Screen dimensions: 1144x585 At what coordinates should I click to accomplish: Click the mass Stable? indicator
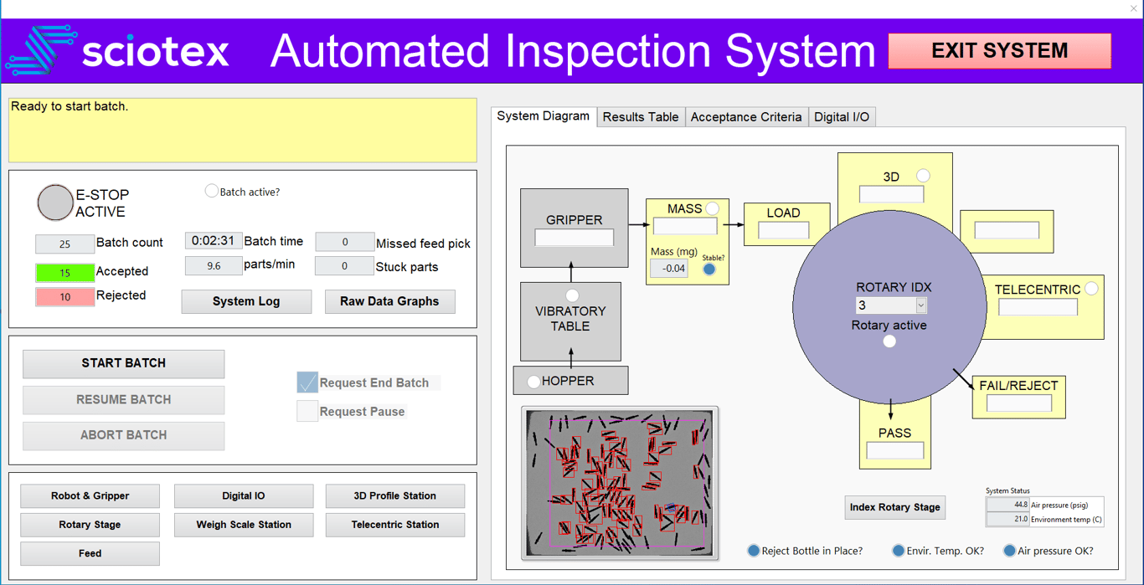point(709,269)
